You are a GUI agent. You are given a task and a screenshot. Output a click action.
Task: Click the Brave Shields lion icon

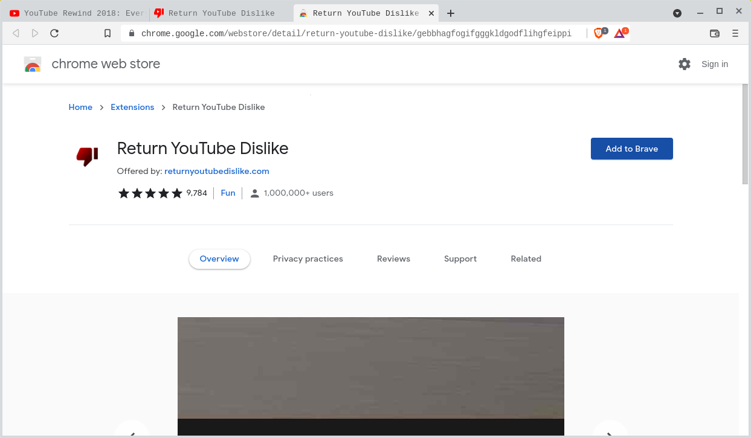point(599,33)
